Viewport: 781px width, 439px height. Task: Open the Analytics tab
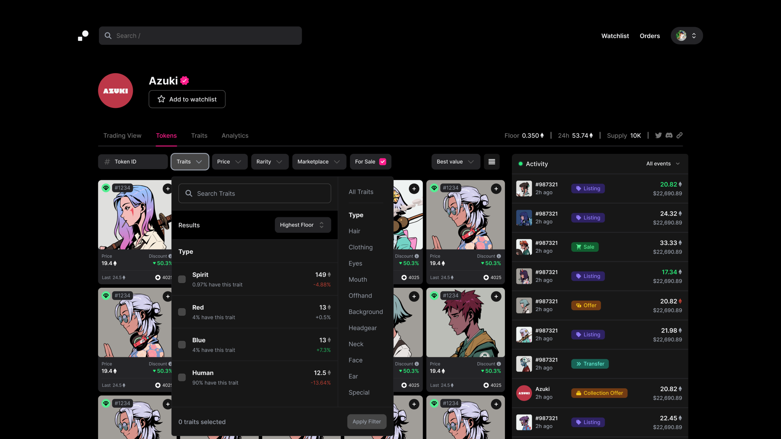[235, 136]
